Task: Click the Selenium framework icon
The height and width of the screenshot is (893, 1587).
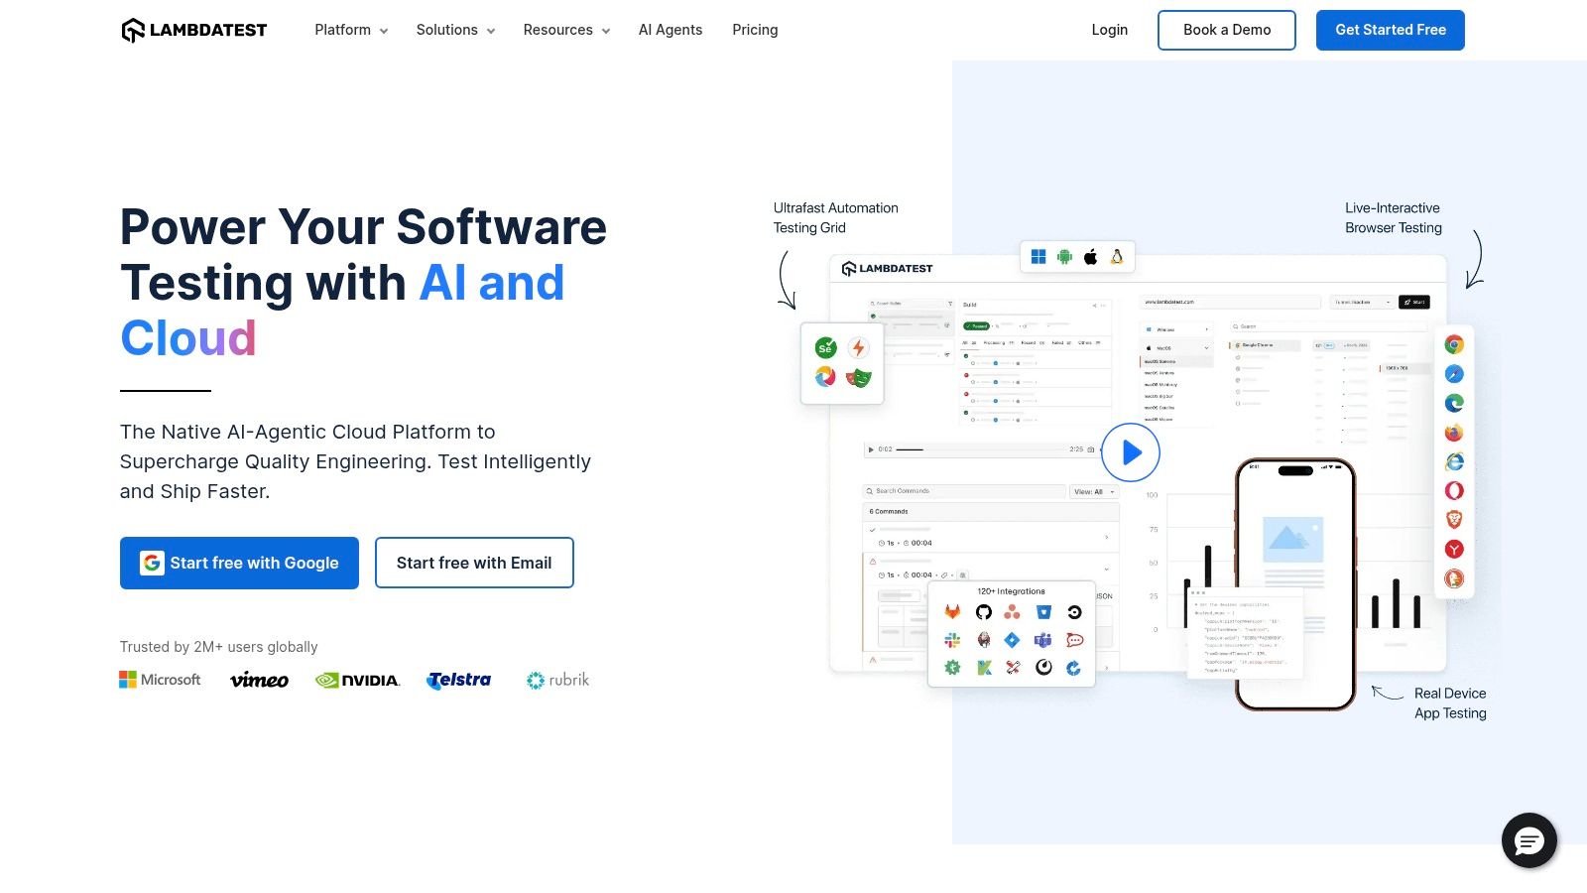Action: 825,348
